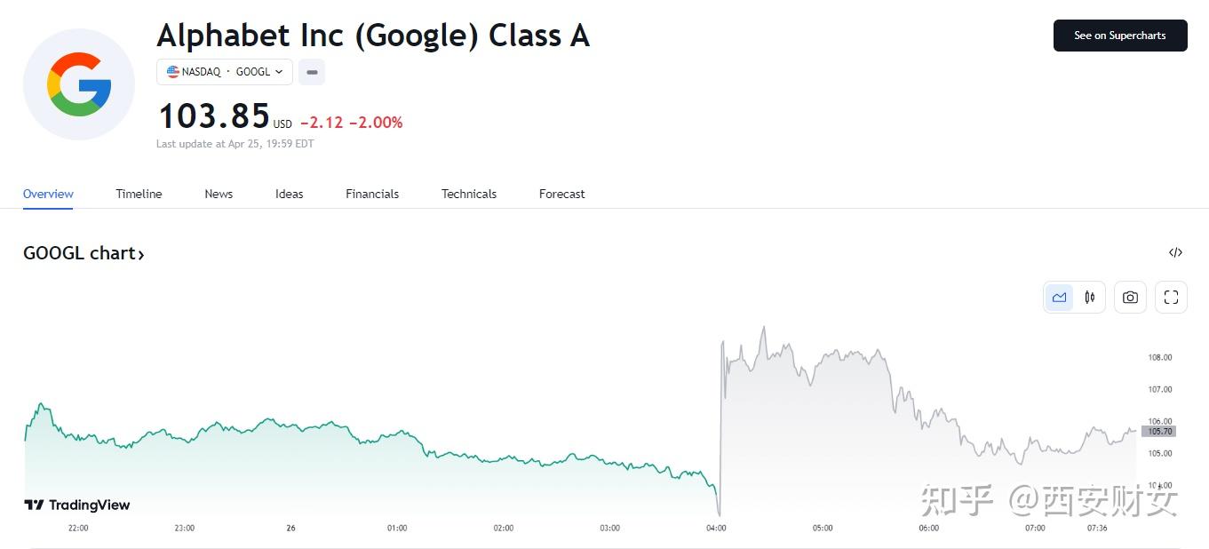This screenshot has height=549, width=1209.
Task: Go to the Financials tab
Action: point(372,194)
